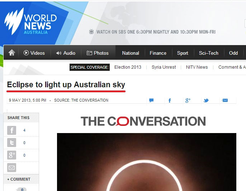The image size is (246, 191).
Task: Click the SBS World News Australia logo
Action: (30, 21)
